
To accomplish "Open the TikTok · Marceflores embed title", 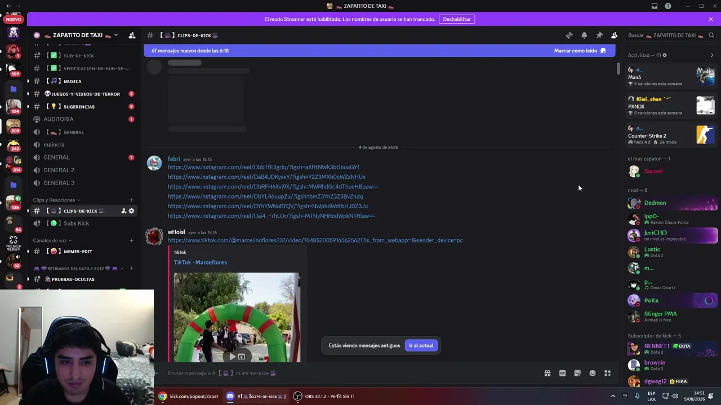I will coord(201,262).
